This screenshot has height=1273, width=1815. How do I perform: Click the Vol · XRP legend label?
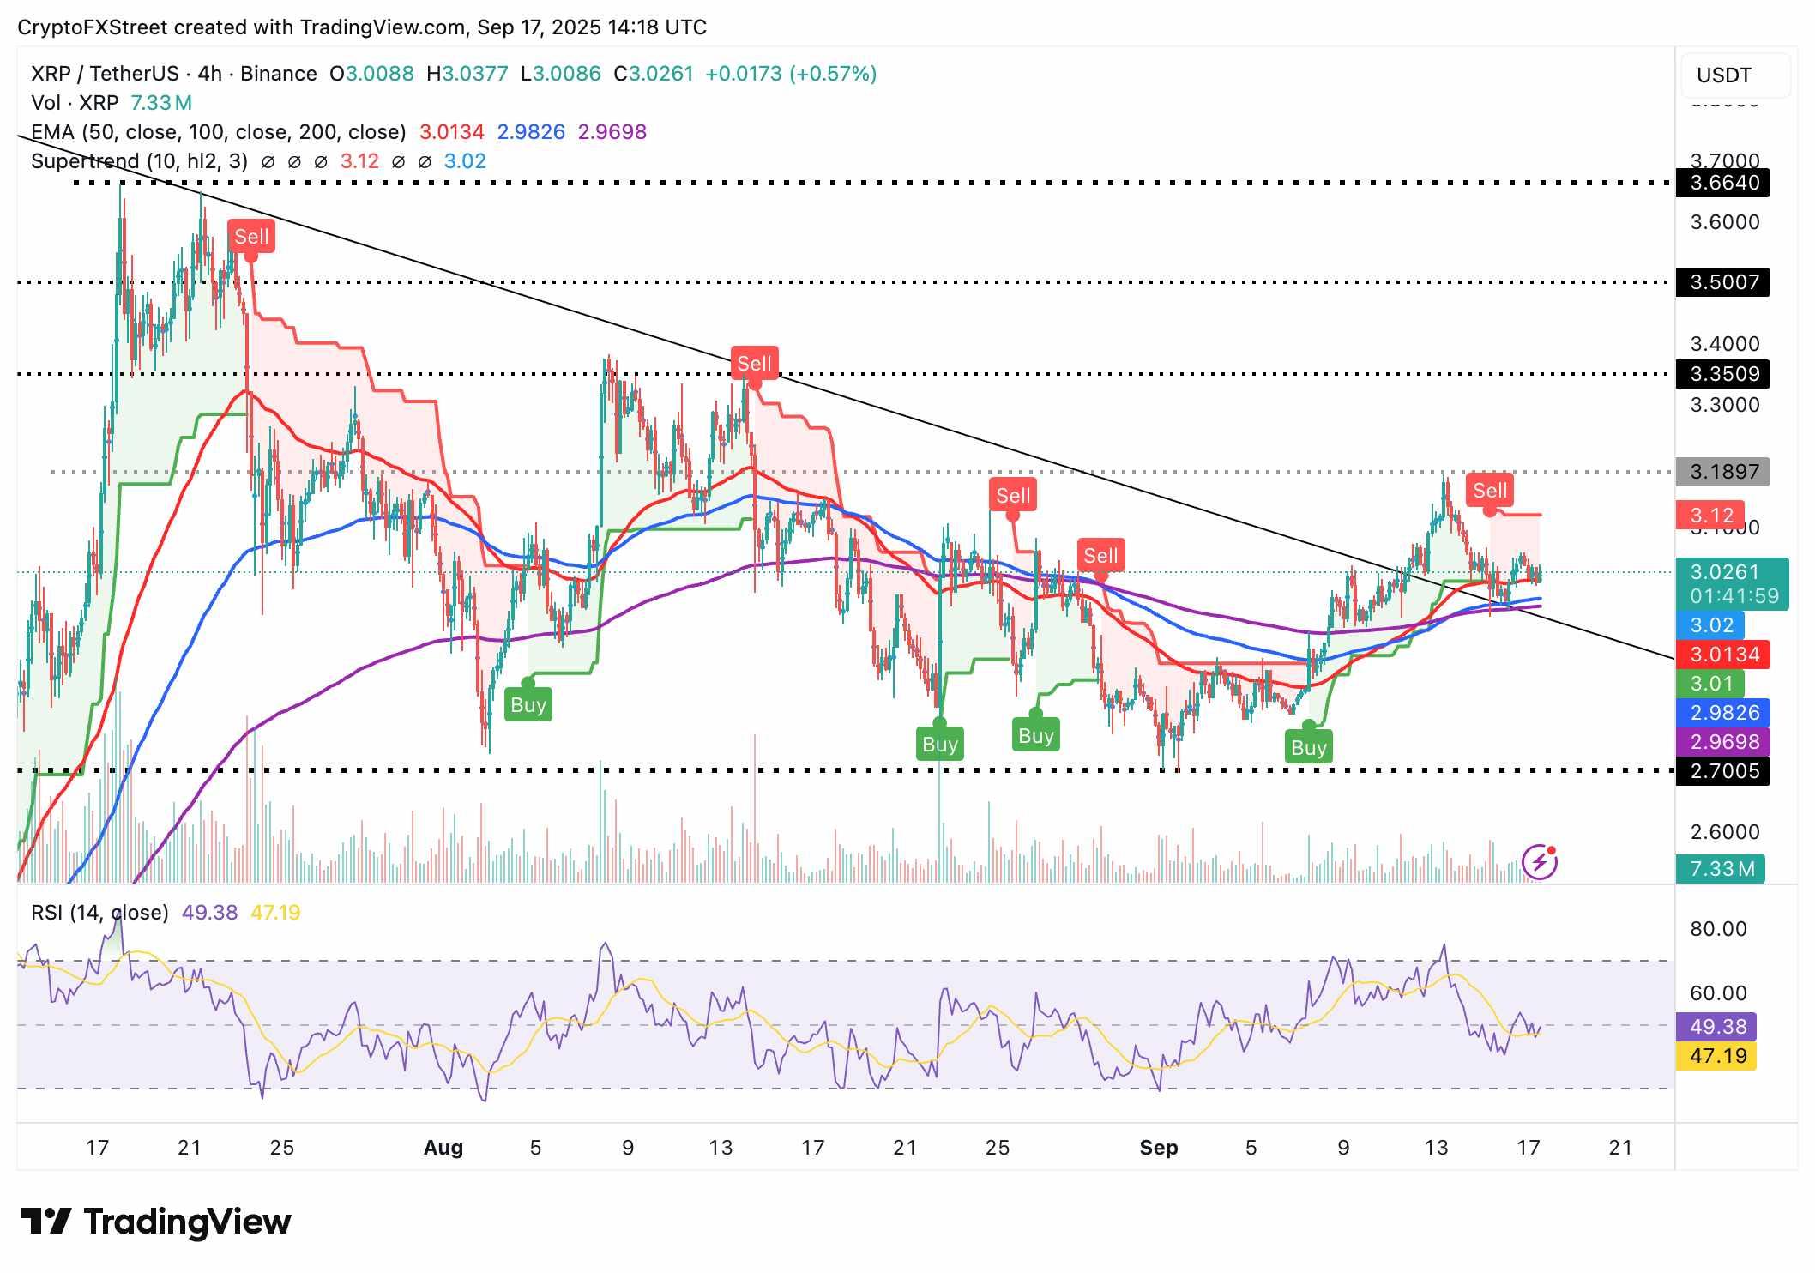click(x=75, y=103)
